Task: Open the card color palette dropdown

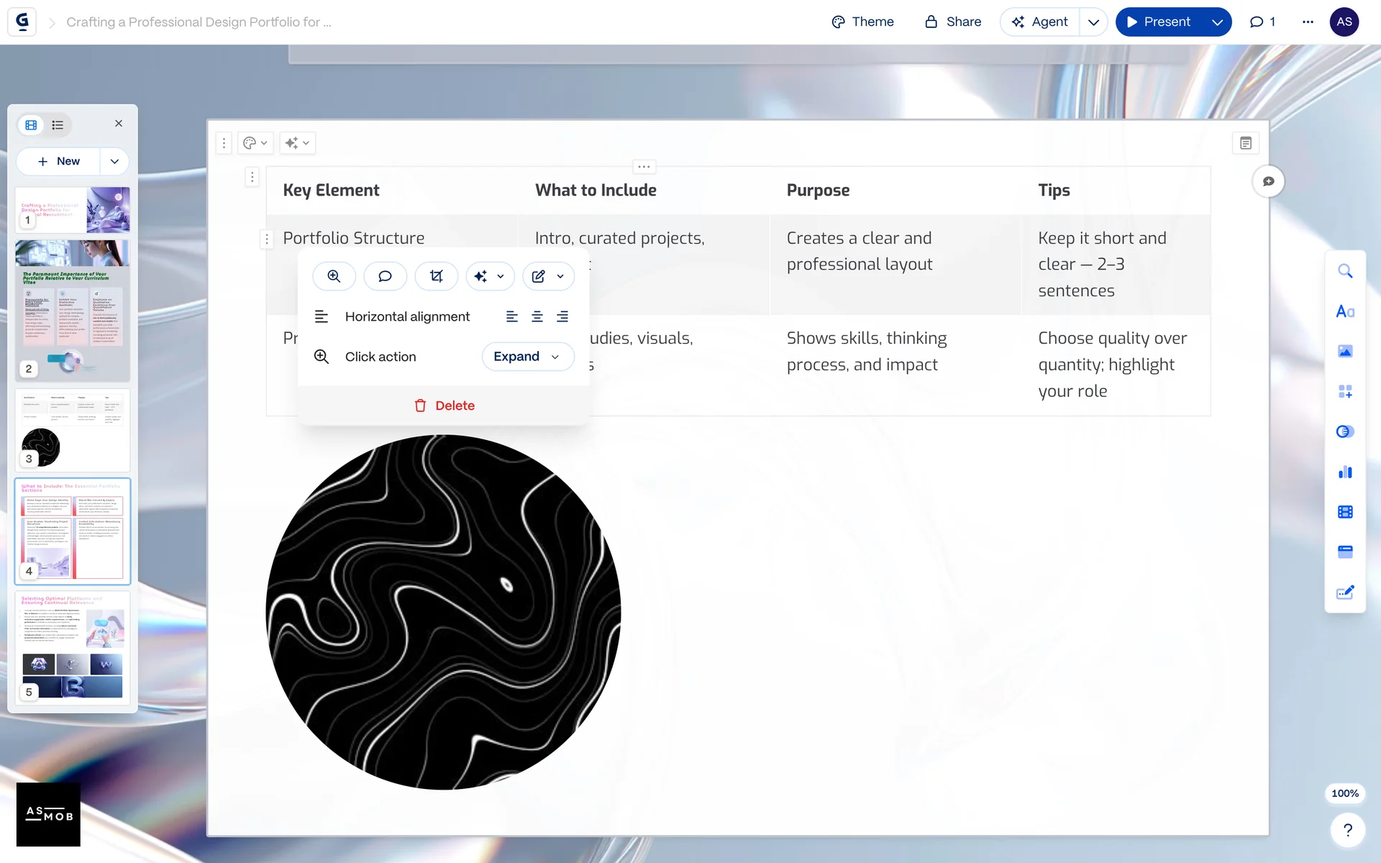Action: tap(255, 143)
